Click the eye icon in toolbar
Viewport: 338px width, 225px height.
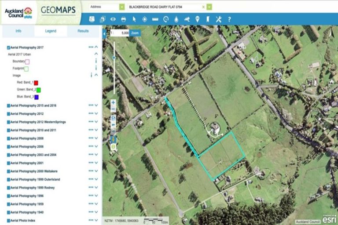click(x=113, y=19)
